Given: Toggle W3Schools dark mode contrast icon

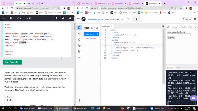Looking at the screenshot, I should coord(56,18).
